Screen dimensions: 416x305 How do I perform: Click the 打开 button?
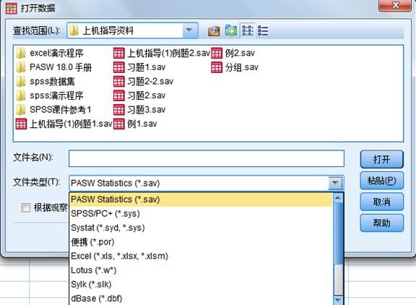coord(381,159)
